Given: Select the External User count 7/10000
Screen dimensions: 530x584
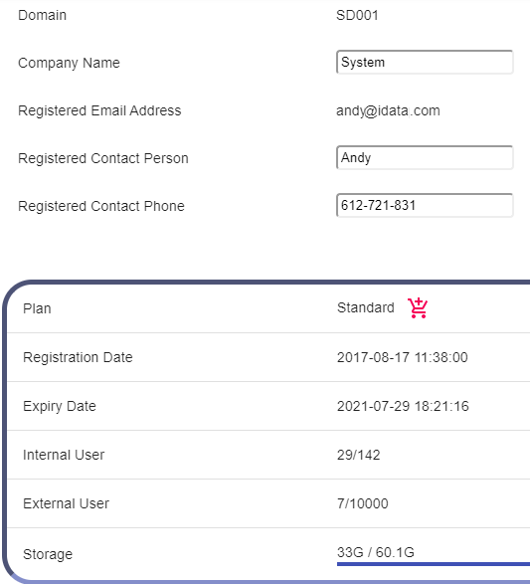Looking at the screenshot, I should (x=363, y=503).
